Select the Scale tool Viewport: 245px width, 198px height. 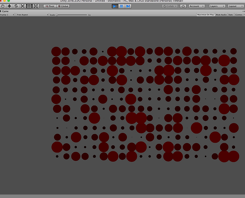tap(22, 6)
